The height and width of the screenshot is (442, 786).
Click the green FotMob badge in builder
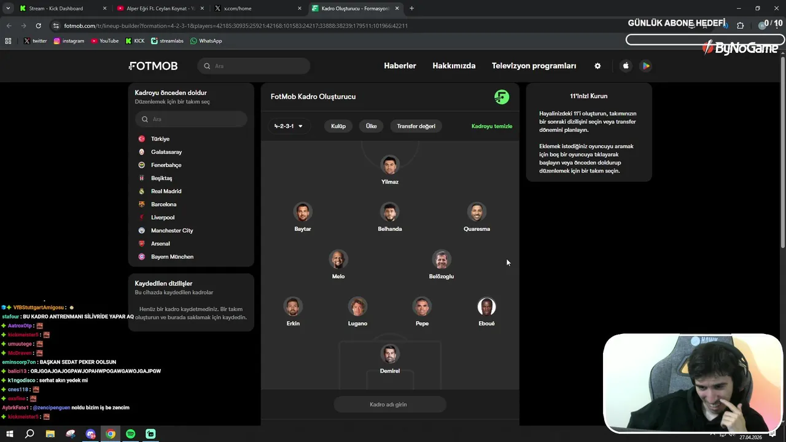tap(502, 97)
